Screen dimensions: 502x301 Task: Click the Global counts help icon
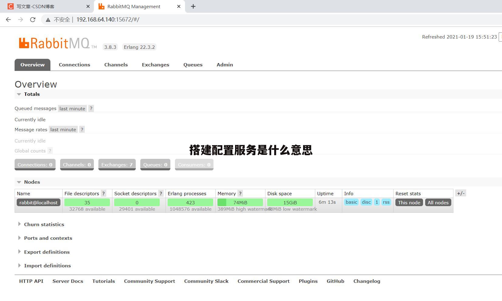[50, 151]
